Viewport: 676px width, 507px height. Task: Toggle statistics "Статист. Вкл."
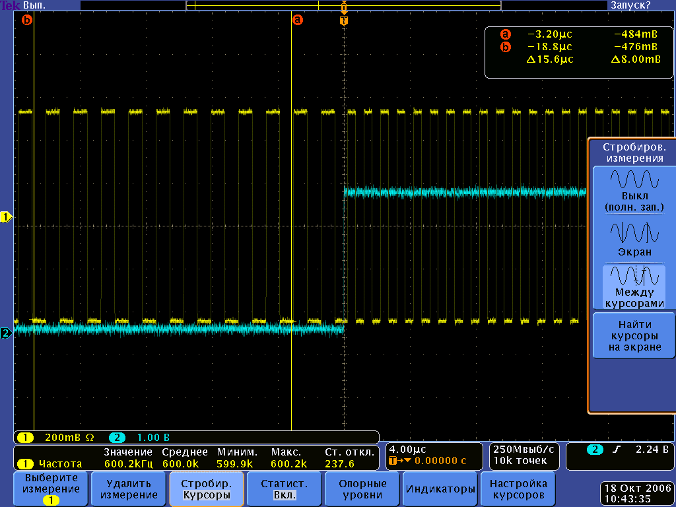pyautogui.click(x=284, y=489)
